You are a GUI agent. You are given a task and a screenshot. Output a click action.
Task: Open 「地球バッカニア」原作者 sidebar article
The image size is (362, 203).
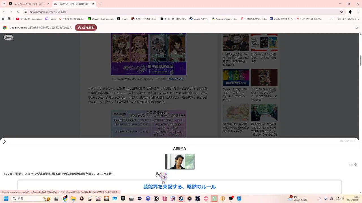click(264, 85)
